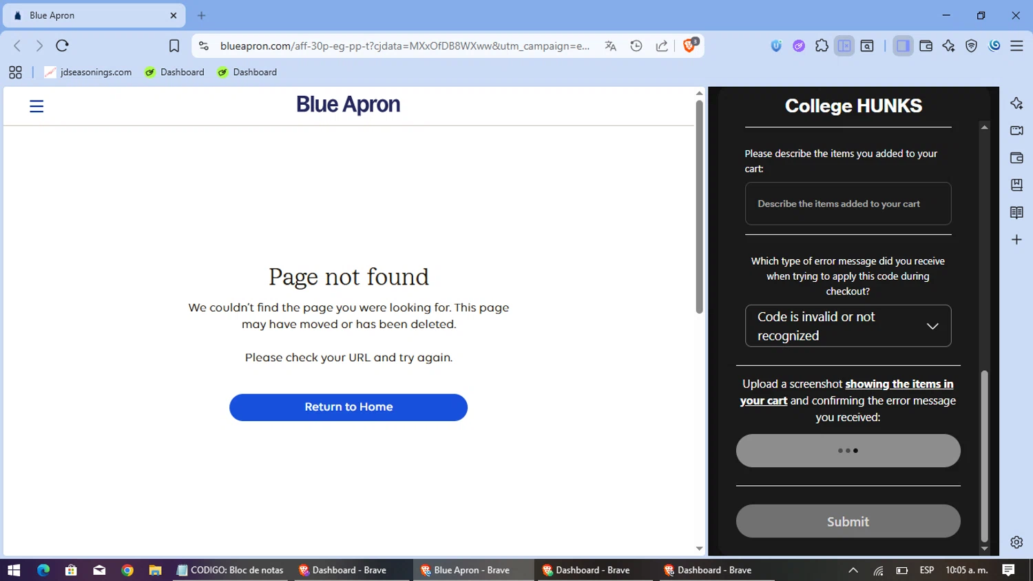Image resolution: width=1033 pixels, height=581 pixels.
Task: Open the ESP keyboard language selector
Action: coord(927,570)
